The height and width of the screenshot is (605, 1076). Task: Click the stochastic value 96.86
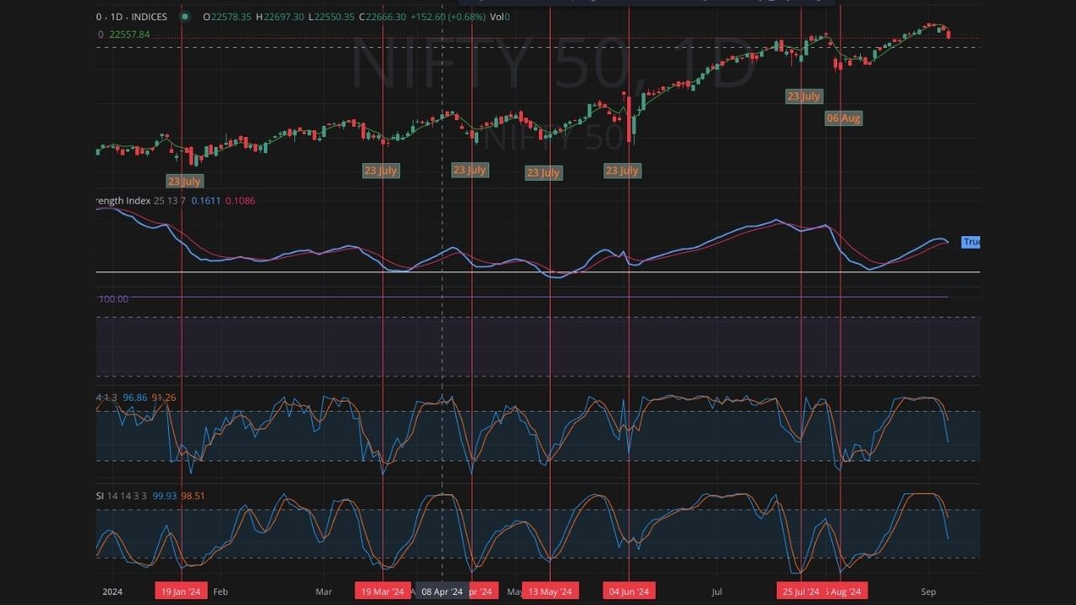(134, 397)
